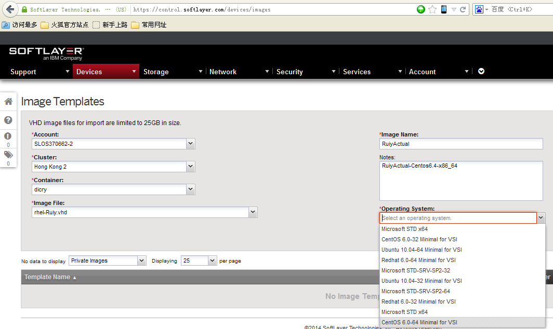Viewport: 553px width, 329px height.
Task: Select Microsoft STD-SRV-SP2-32 option
Action: 463,270
